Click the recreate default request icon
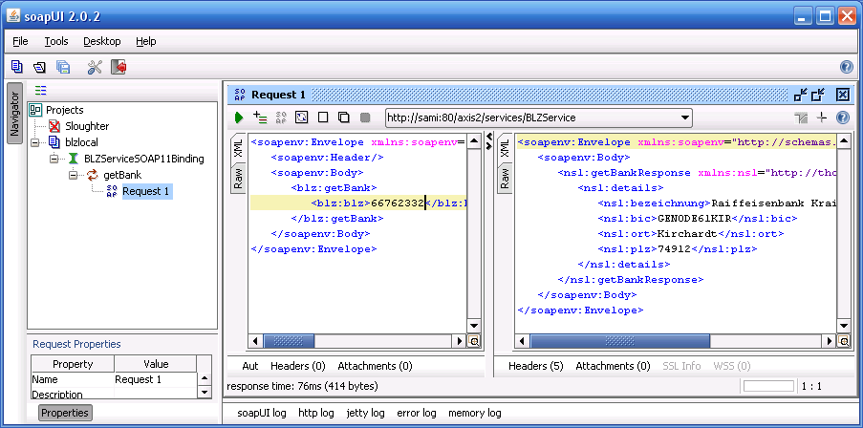The width and height of the screenshot is (863, 428). (302, 118)
